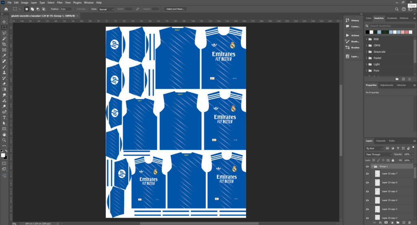Viewport: 417px width, 225px height.
Task: Select the Path Selection tool
Action: tap(4, 123)
